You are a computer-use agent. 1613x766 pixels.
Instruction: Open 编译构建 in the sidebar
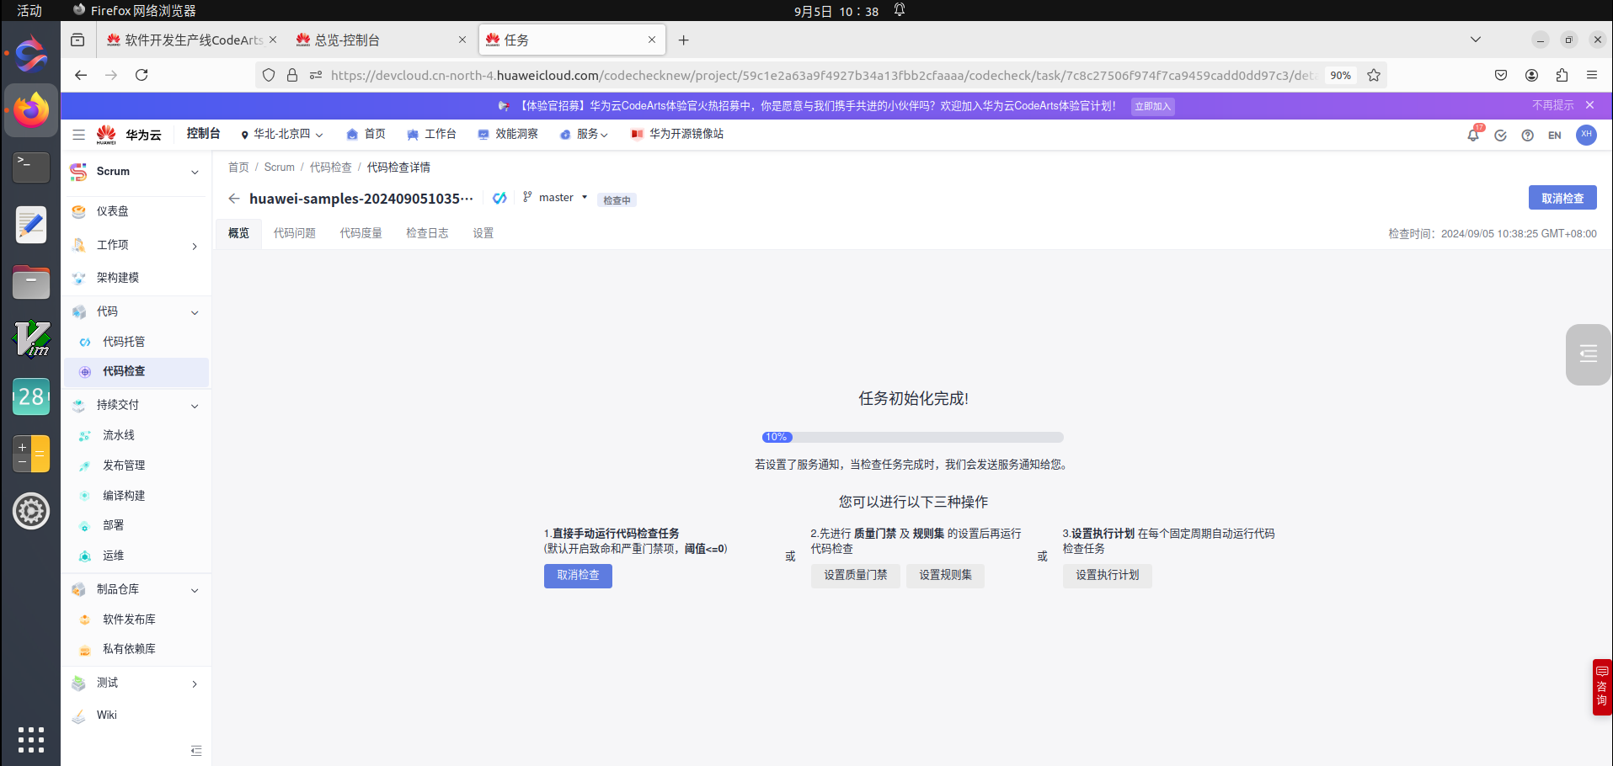pyautogui.click(x=124, y=496)
